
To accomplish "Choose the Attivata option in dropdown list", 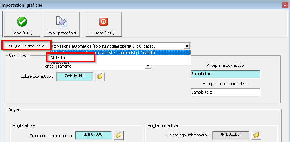I will [120, 58].
